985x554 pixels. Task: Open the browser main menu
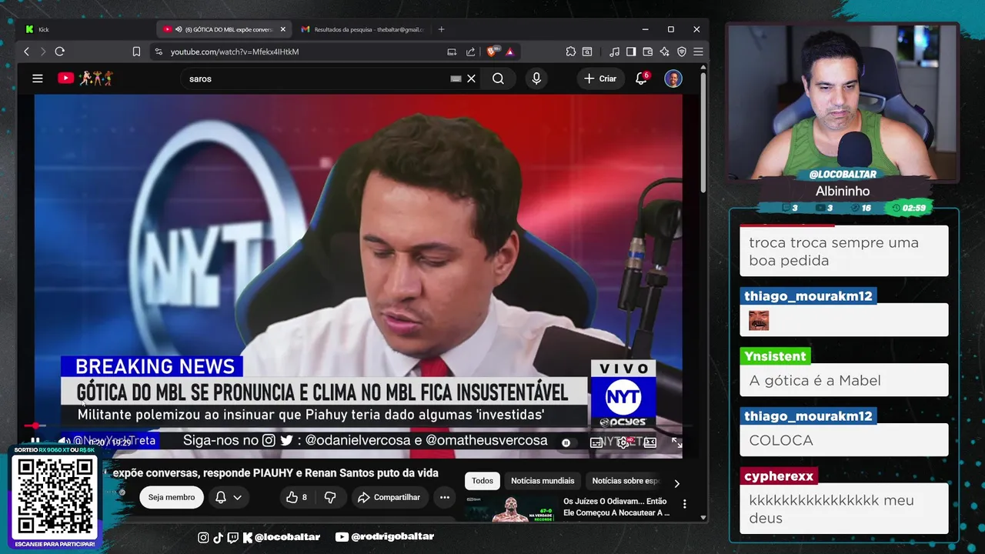[698, 52]
